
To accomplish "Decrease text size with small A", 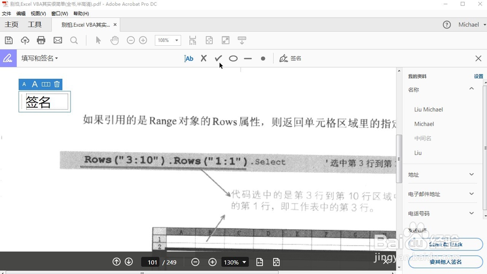I will [24, 84].
